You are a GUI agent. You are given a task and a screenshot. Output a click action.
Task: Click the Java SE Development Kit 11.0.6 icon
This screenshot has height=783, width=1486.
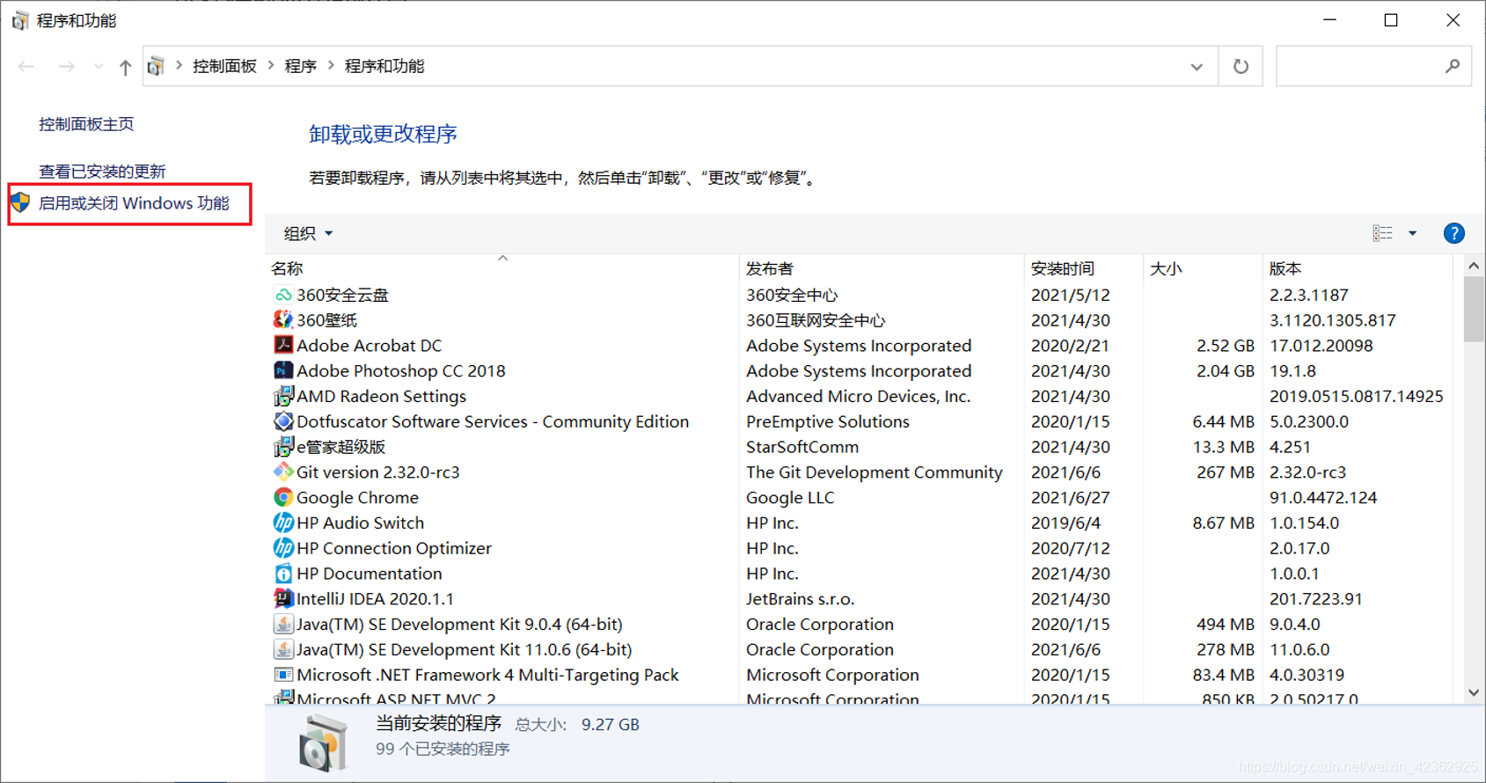(x=283, y=649)
